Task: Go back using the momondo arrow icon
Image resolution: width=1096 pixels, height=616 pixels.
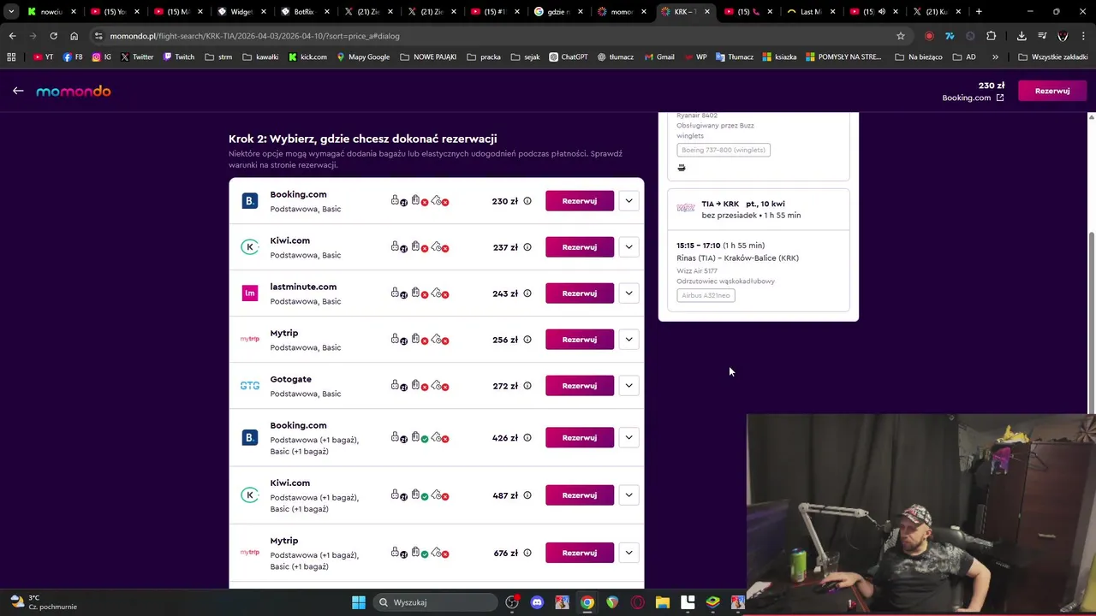Action: click(18, 91)
